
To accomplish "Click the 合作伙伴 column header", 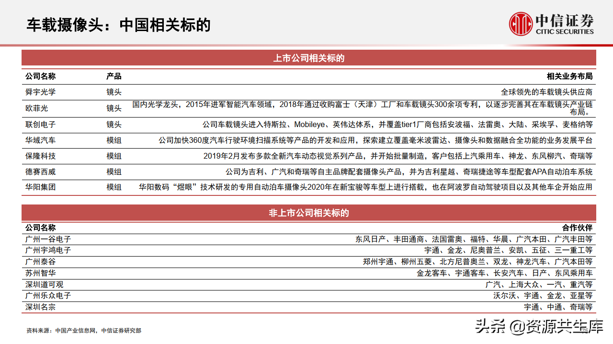I will tap(578, 228).
